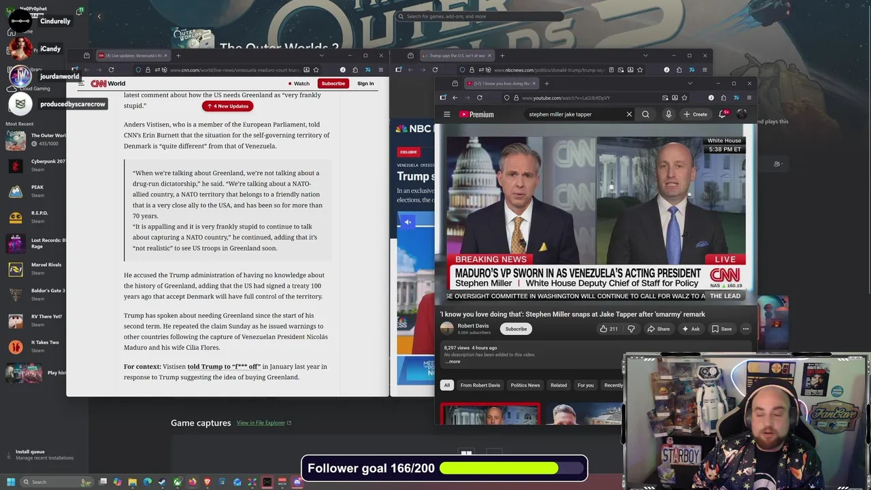Show the 4 New Updates on CNN
This screenshot has width=871, height=490.
click(228, 105)
